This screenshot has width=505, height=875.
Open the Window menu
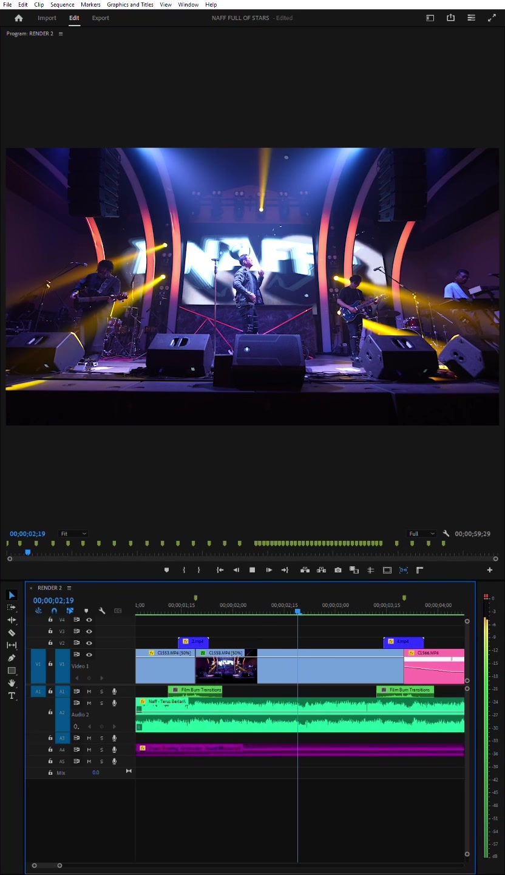tap(188, 4)
